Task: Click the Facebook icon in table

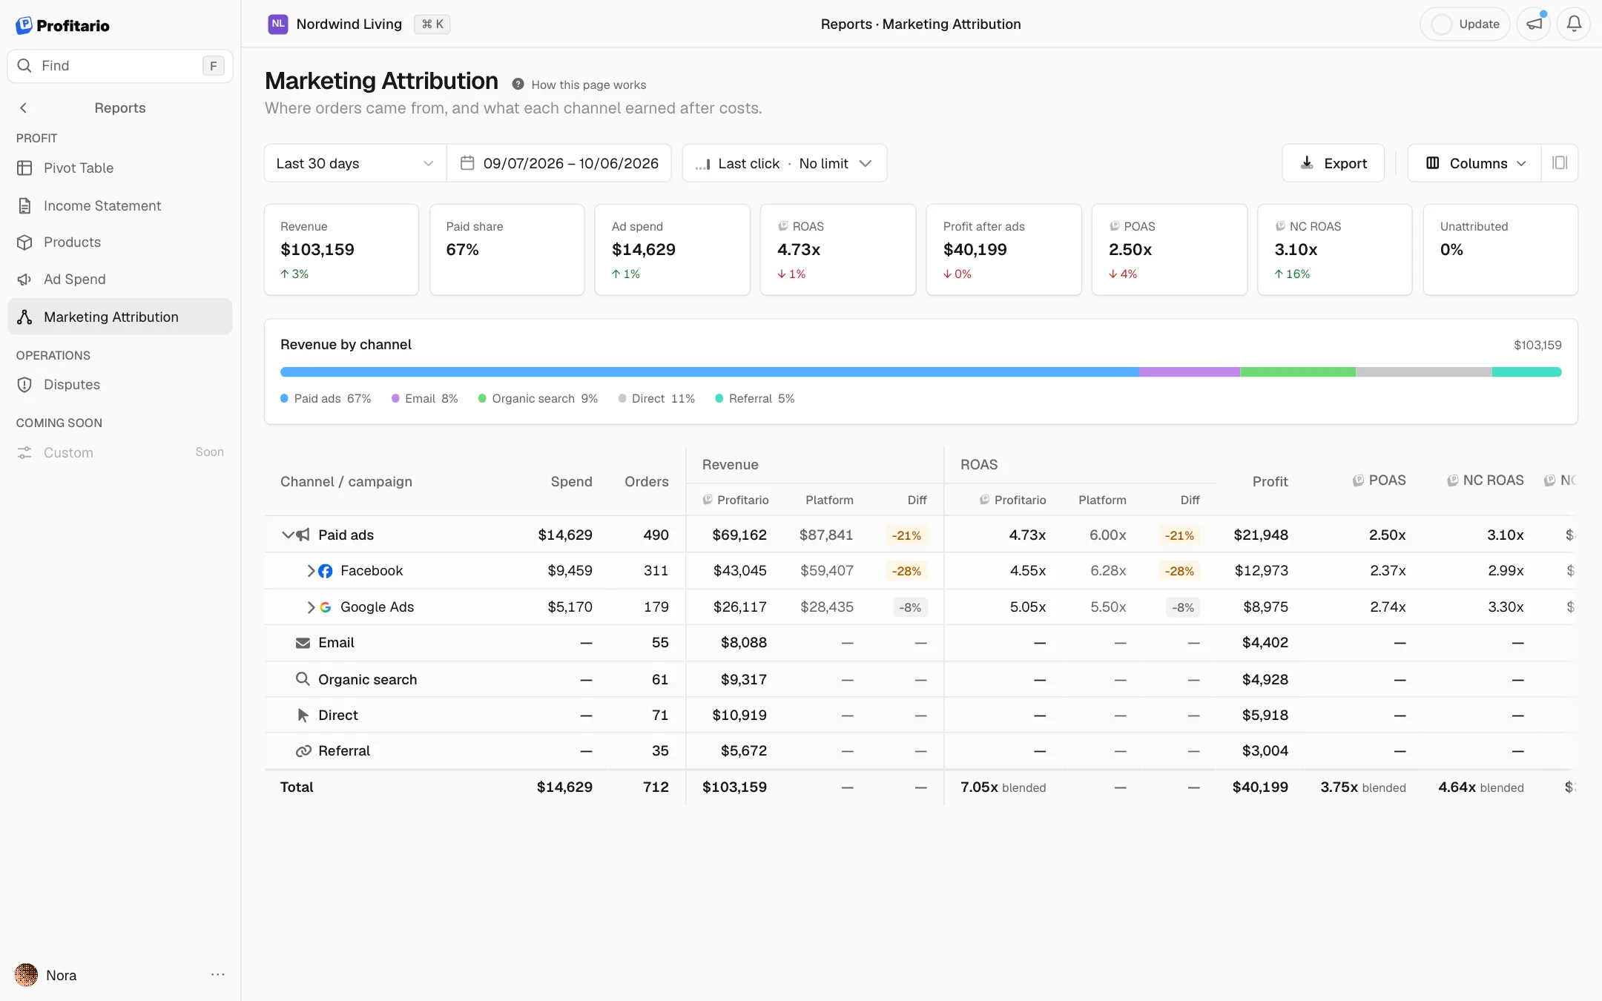Action: coord(325,571)
